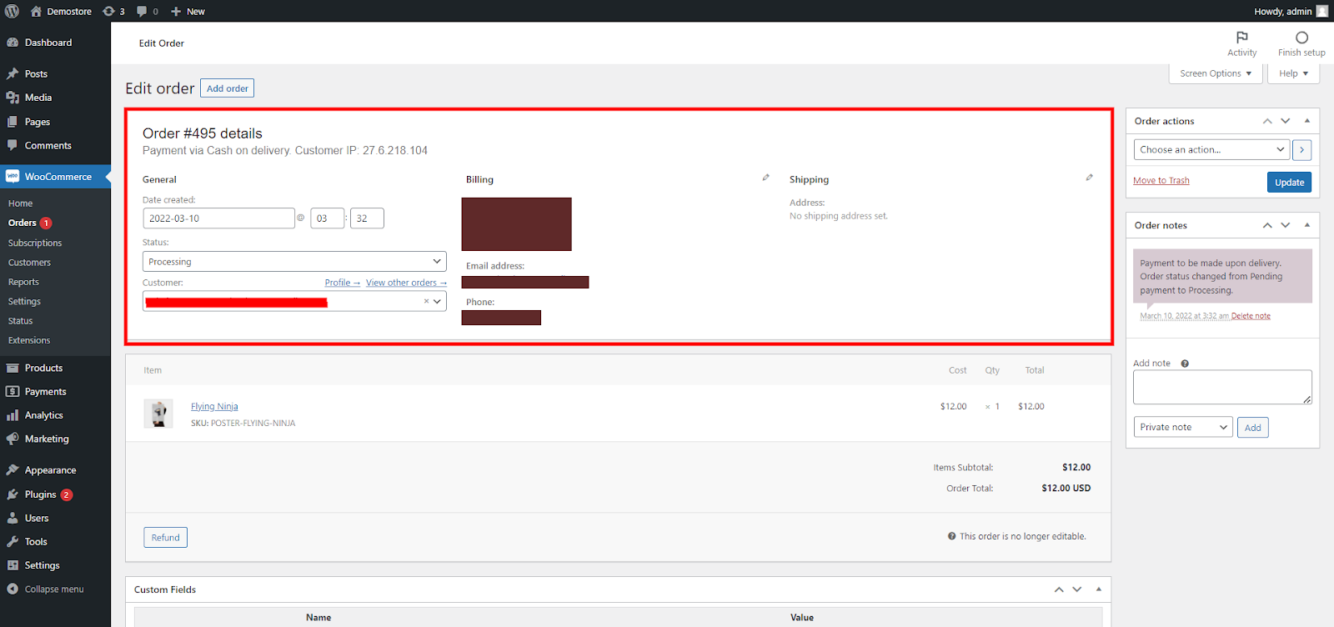Open Comments in the sidebar
Screen dimensions: 1334x627
tap(55, 145)
